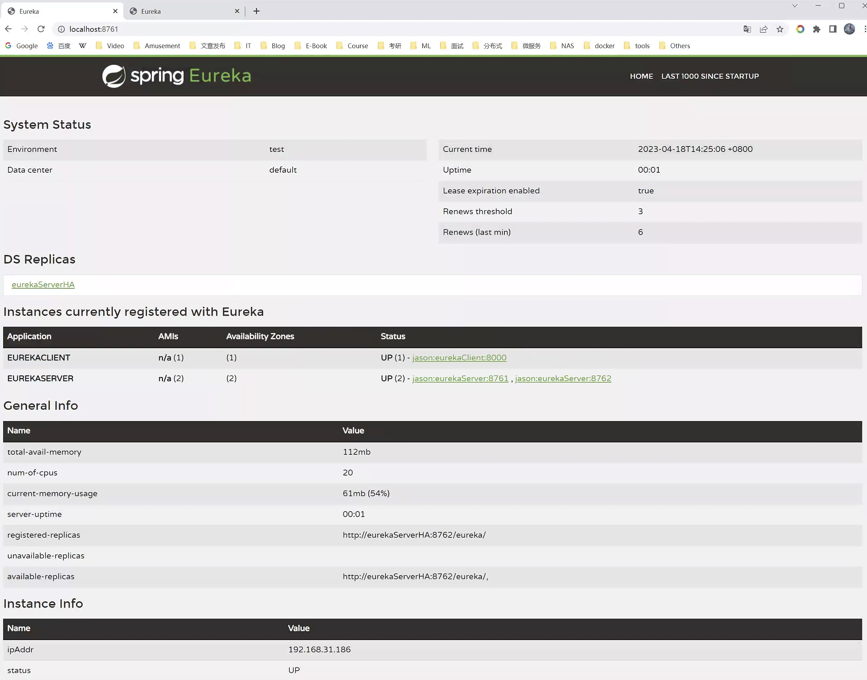Click the browser back arrow
This screenshot has width=867, height=680.
click(x=8, y=29)
